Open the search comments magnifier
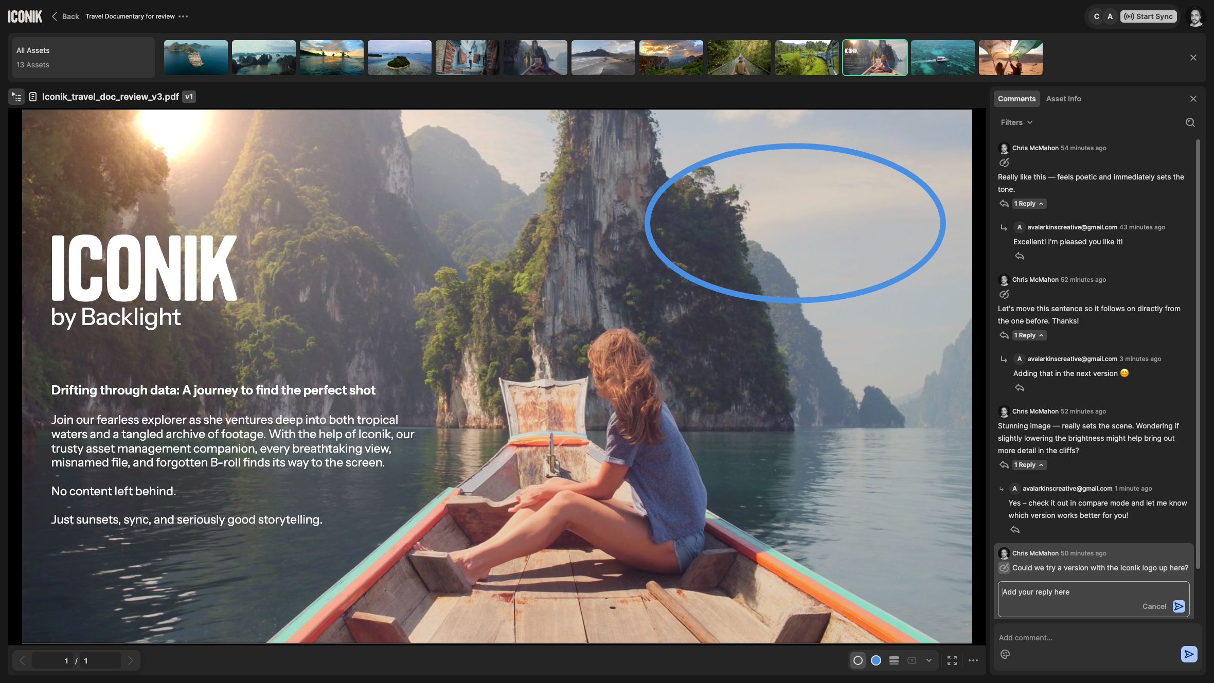Image resolution: width=1214 pixels, height=683 pixels. [x=1190, y=122]
